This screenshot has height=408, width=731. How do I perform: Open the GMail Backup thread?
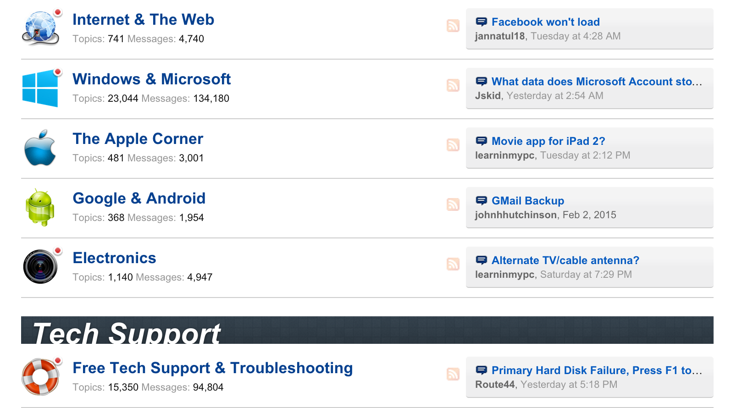point(528,201)
